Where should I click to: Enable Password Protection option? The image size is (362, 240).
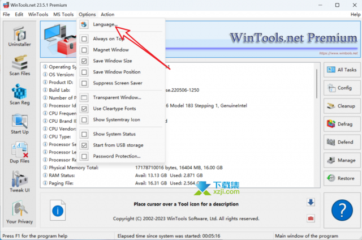tap(84, 156)
